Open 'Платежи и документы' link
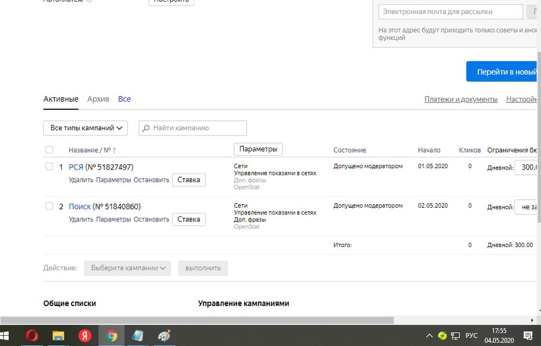The width and height of the screenshot is (541, 346). 461,100
